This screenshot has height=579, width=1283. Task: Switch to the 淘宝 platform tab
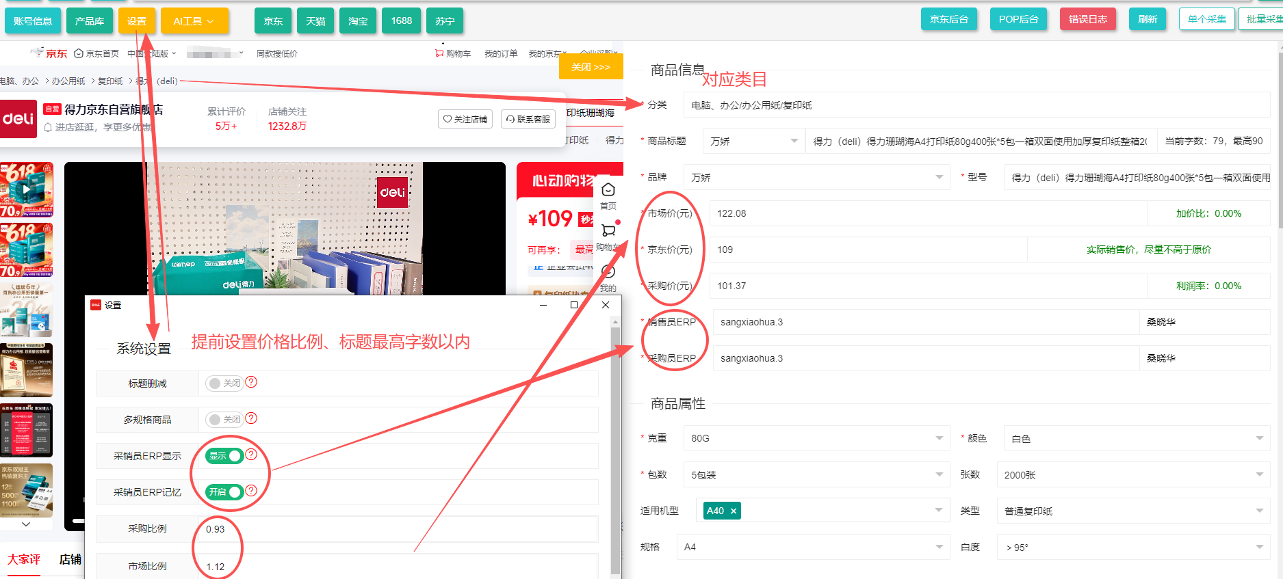tap(358, 21)
